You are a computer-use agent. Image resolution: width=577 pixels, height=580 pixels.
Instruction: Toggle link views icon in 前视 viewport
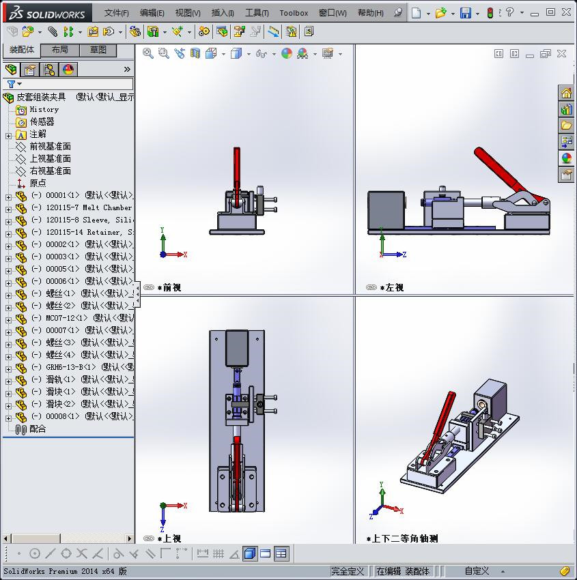point(149,287)
